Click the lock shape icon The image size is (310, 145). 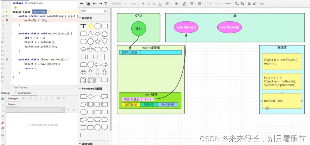pos(249,4)
